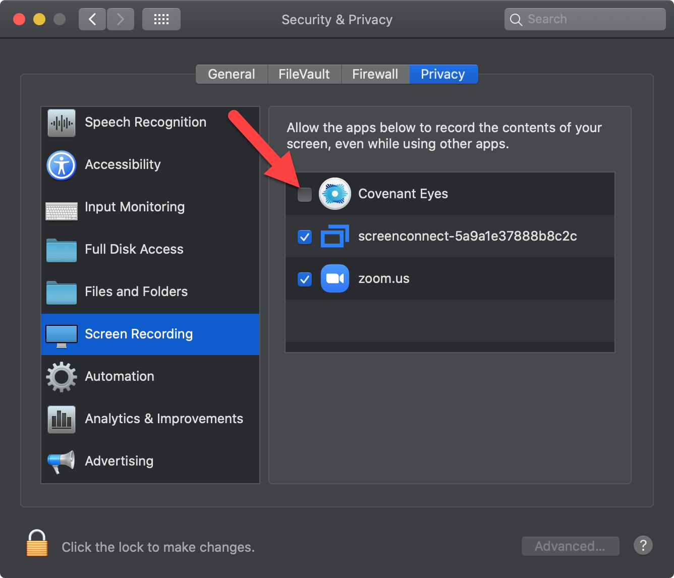674x578 pixels.
Task: Go back with the left arrow button
Action: (92, 20)
